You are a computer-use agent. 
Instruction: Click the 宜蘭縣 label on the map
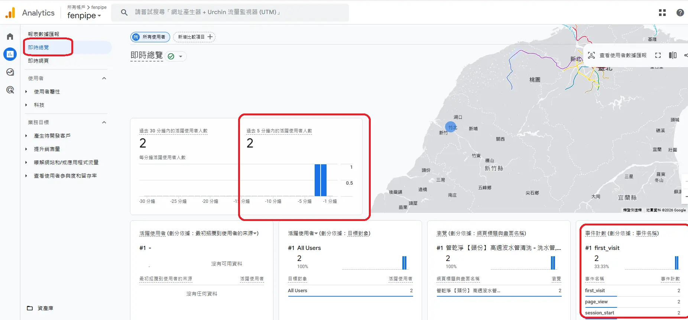[x=627, y=198]
